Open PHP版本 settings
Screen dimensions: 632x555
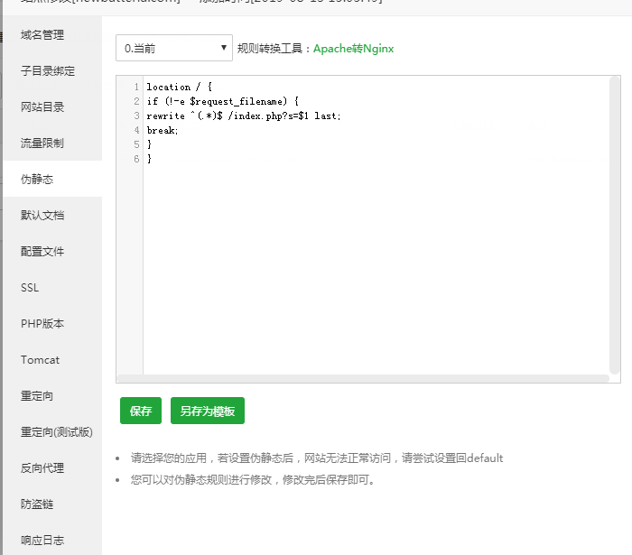point(42,323)
